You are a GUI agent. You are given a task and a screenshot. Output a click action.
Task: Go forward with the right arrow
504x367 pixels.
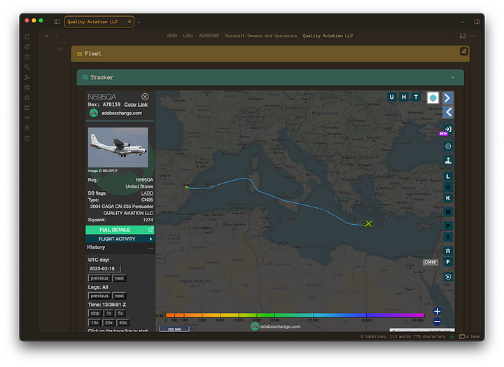coord(57,36)
